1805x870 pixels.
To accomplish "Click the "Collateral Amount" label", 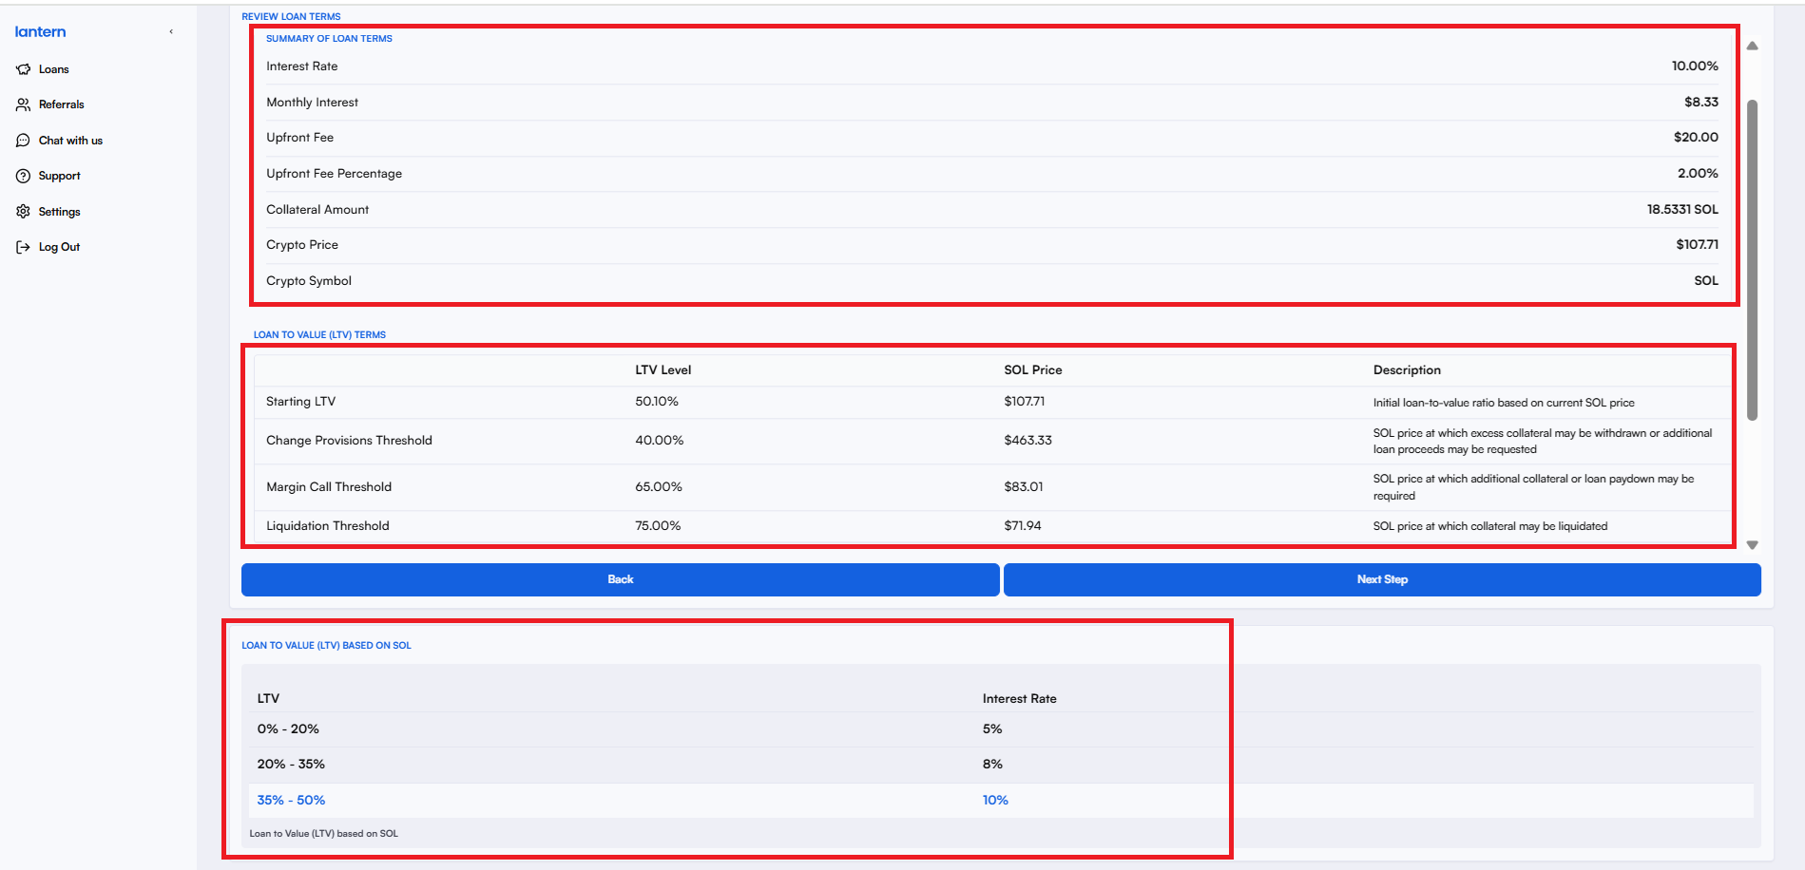I will pos(317,210).
